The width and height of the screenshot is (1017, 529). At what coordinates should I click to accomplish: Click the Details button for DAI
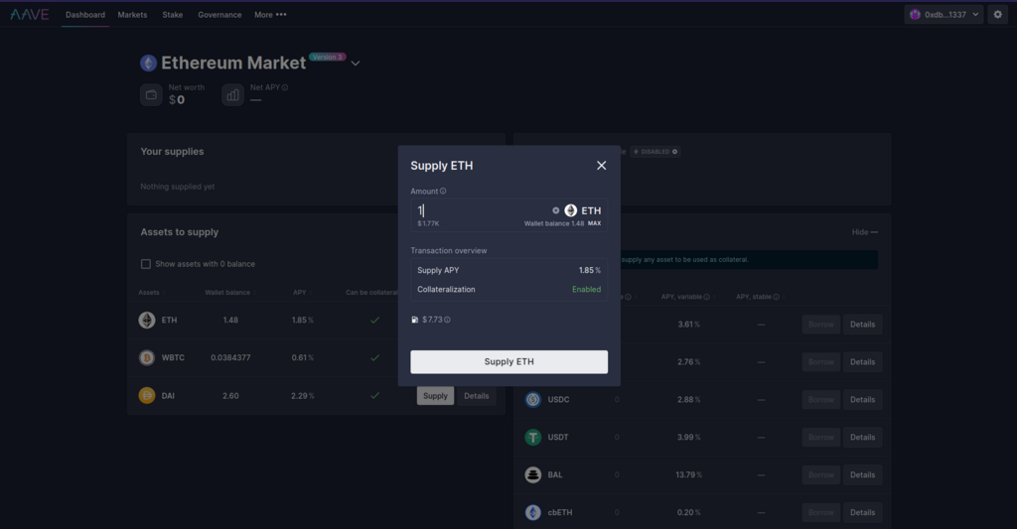coord(476,396)
